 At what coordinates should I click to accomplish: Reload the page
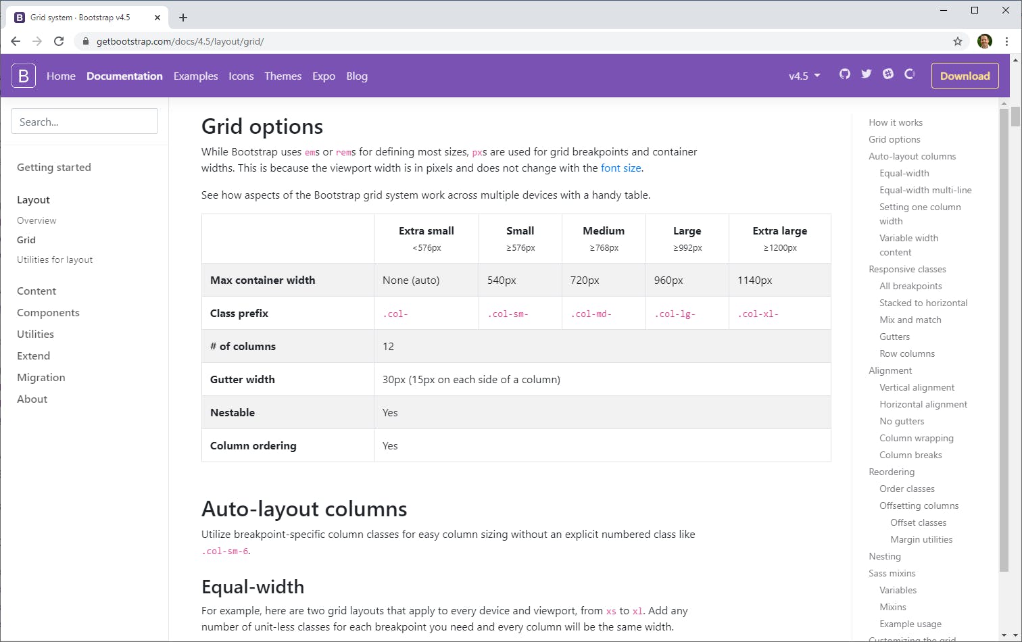click(59, 41)
